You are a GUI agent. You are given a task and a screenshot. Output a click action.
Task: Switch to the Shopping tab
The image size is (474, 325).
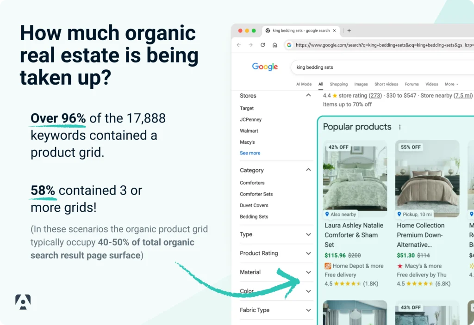[339, 84]
